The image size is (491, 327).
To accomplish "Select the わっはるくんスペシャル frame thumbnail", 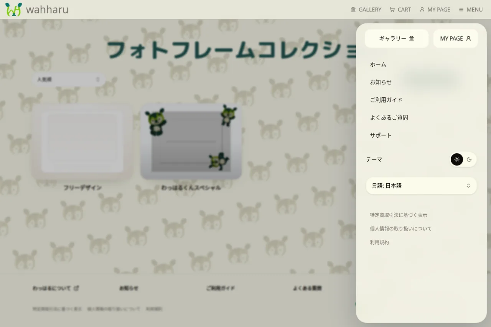I will click(191, 141).
